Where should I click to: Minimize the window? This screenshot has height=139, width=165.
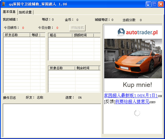click(x=149, y=4)
